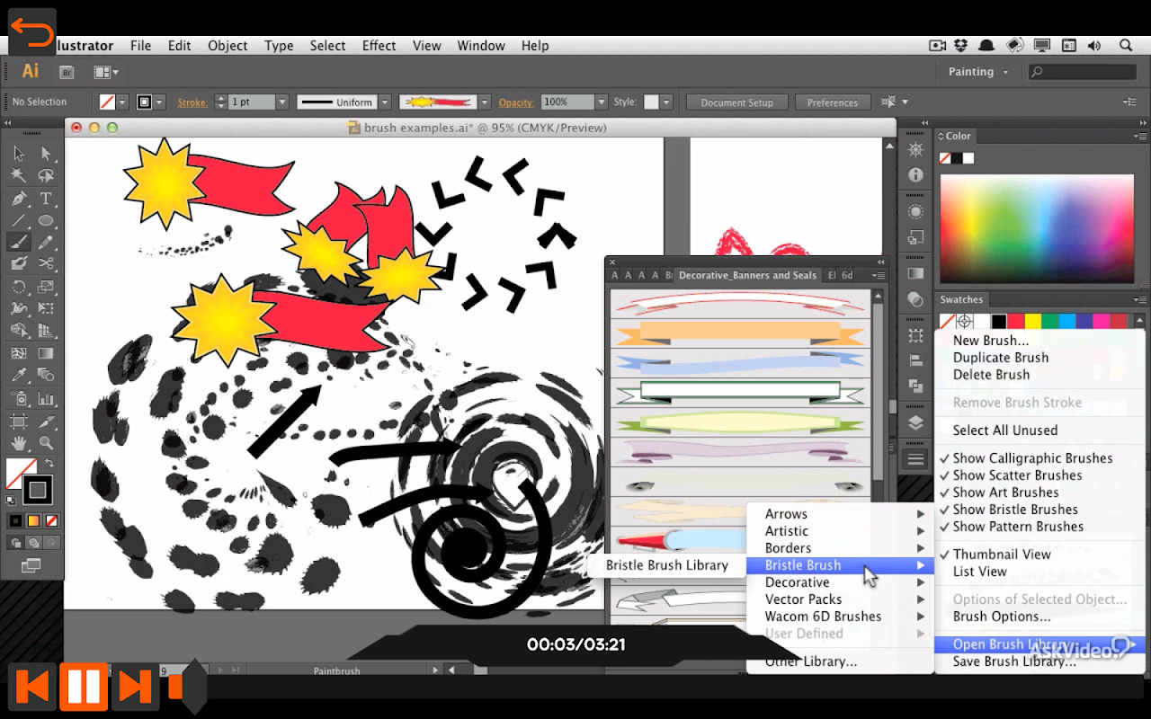Viewport: 1151px width, 719px height.
Task: Select the Gradient tool
Action: 46,353
